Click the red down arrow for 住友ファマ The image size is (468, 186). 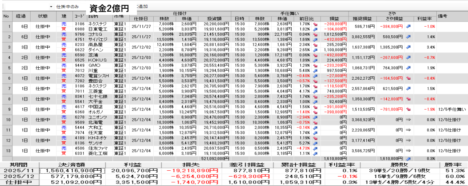[315, 148]
